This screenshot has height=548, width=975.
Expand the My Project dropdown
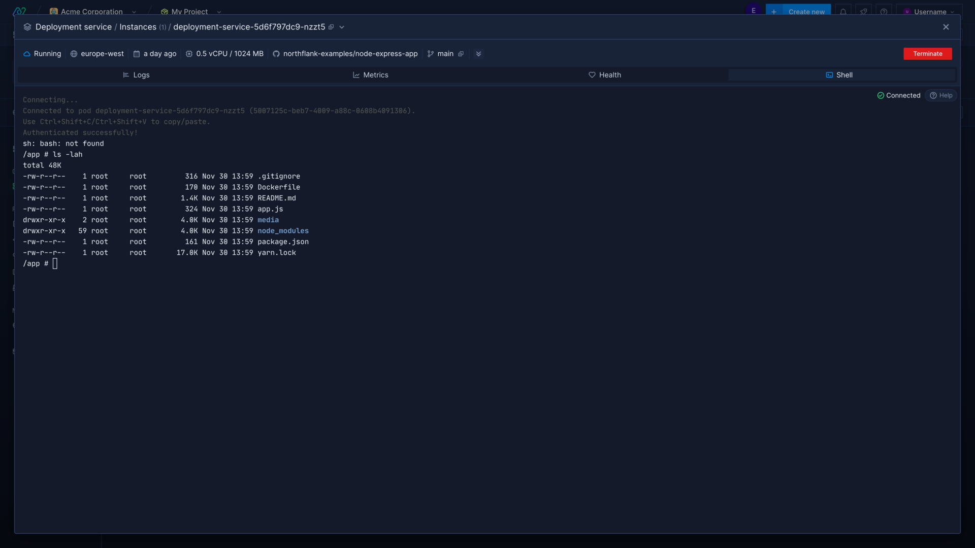pyautogui.click(x=219, y=11)
